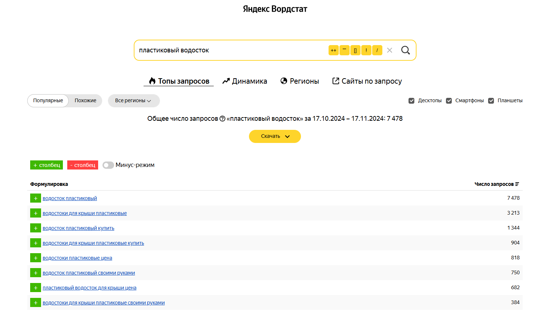
Task: Open 'водосток пластиковый своими руками' link
Action: click(89, 273)
